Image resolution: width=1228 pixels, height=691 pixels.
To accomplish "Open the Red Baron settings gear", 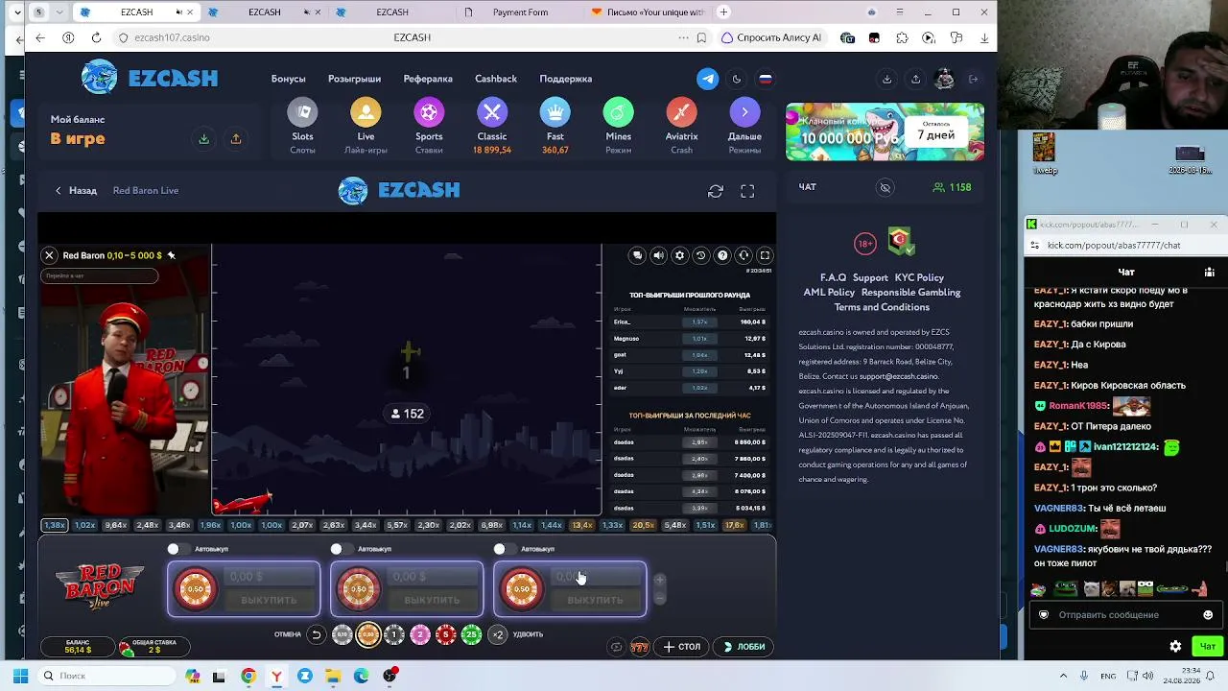I will [679, 255].
